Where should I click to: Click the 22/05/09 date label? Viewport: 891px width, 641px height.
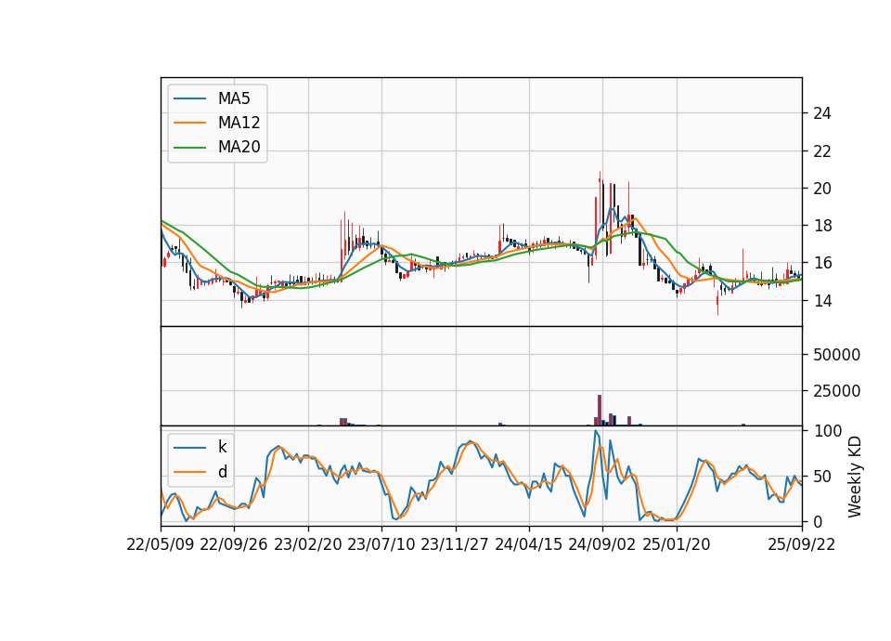pos(161,545)
